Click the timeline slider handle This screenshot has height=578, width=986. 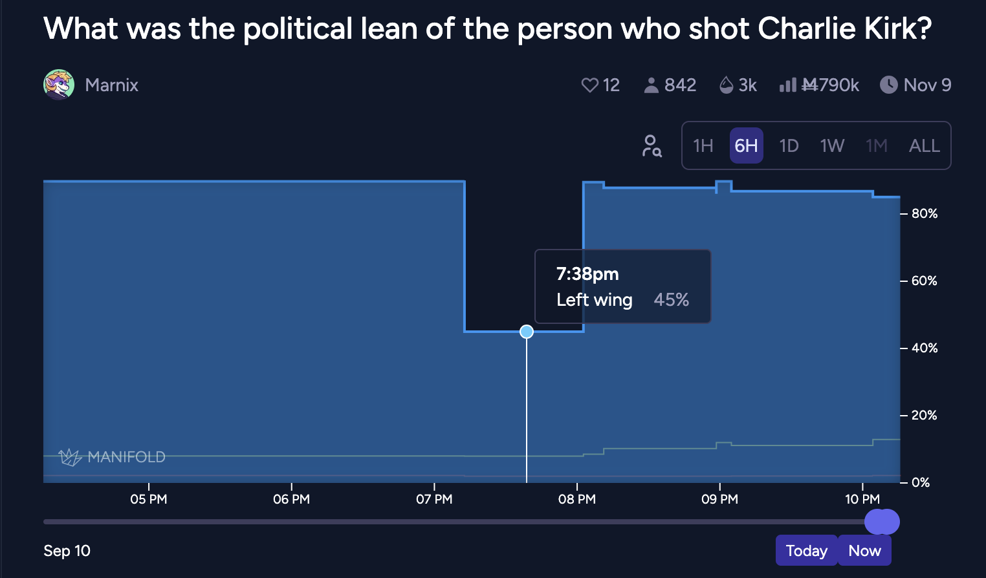coord(882,522)
